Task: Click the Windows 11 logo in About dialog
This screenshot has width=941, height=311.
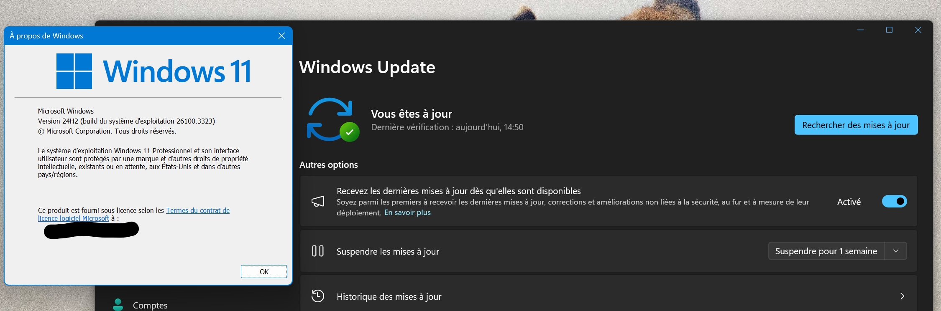Action: 154,71
